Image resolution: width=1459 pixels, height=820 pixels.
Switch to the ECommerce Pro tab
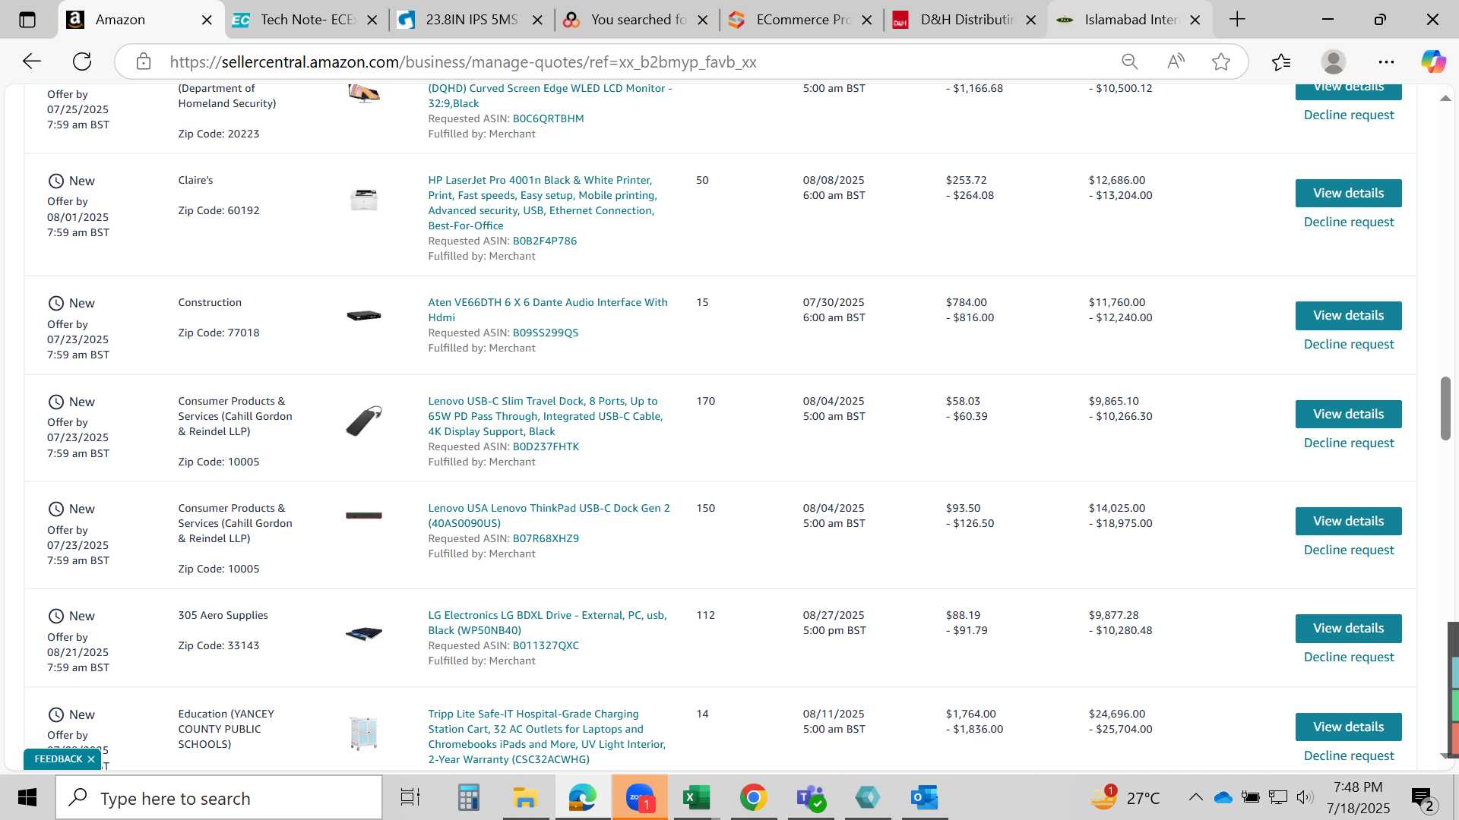point(802,20)
